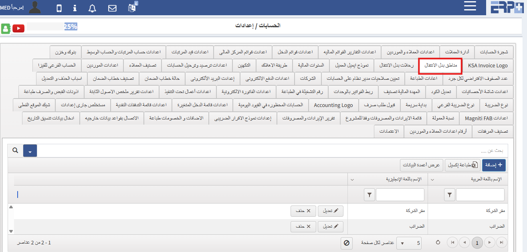
Task: Click the search magnifier icon above the table
Action: tap(15, 151)
